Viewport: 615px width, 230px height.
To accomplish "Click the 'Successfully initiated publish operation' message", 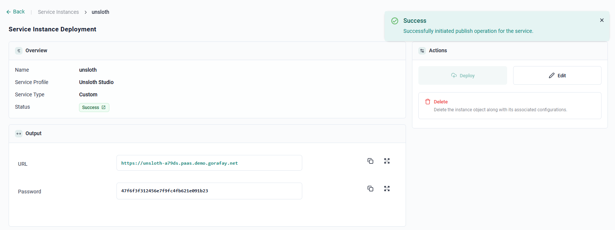I will 468,31.
